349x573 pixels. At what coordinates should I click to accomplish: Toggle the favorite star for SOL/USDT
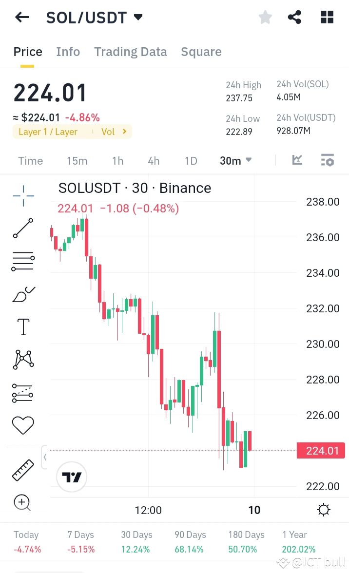(x=265, y=17)
